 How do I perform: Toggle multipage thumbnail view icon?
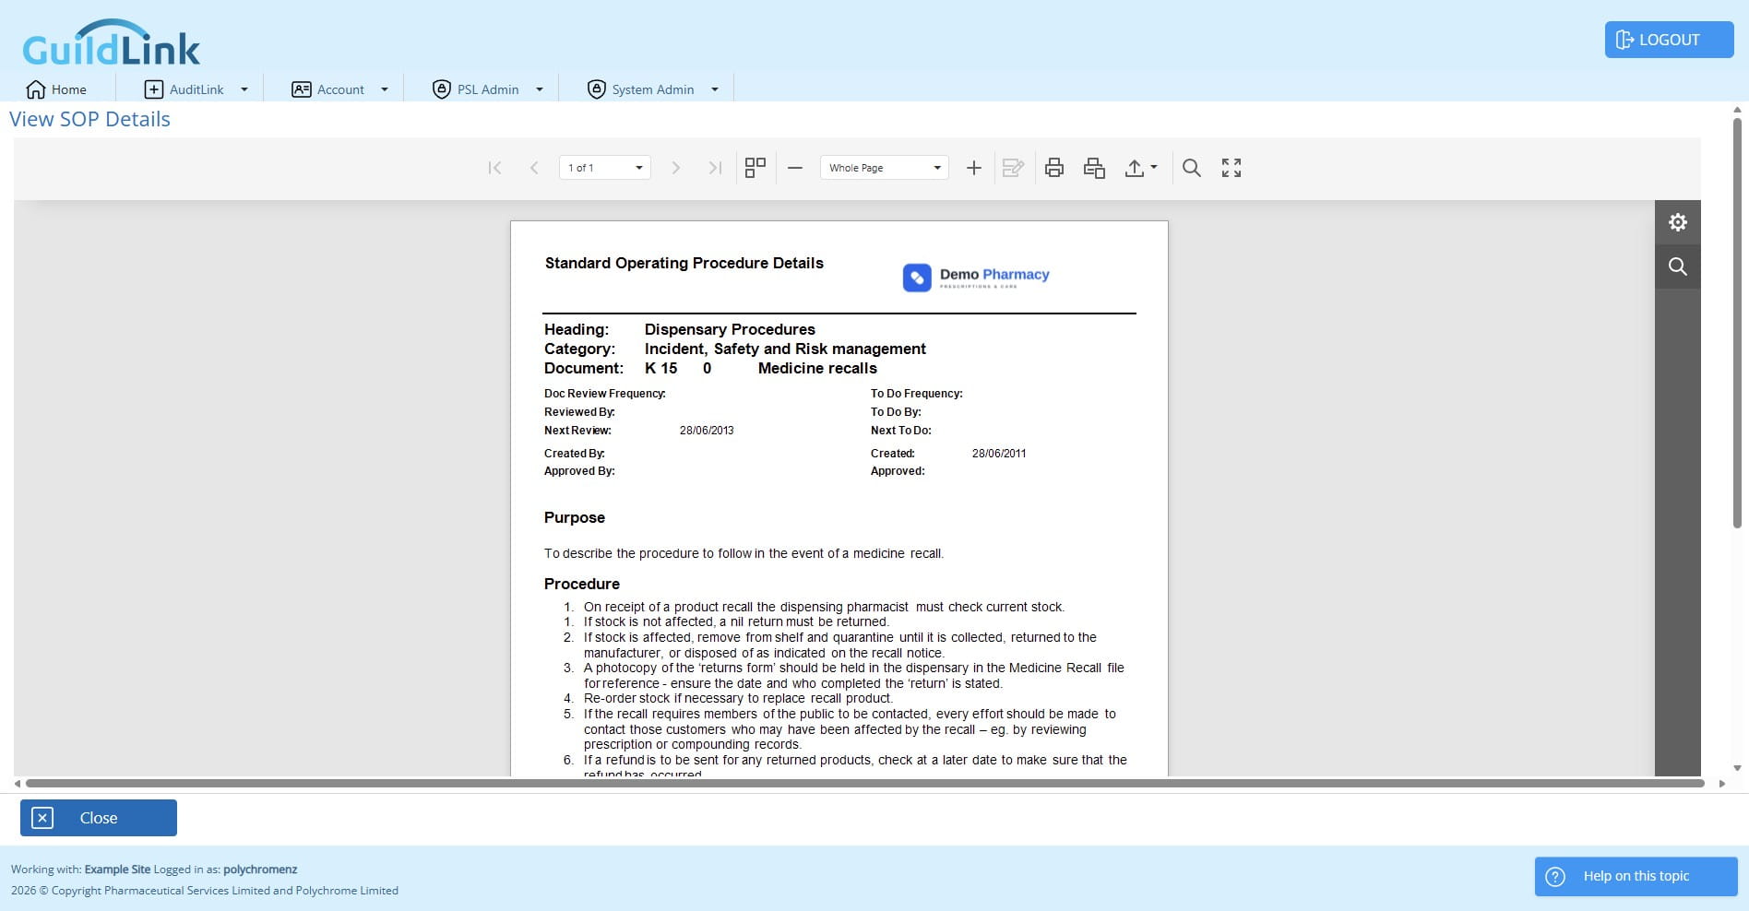756,168
